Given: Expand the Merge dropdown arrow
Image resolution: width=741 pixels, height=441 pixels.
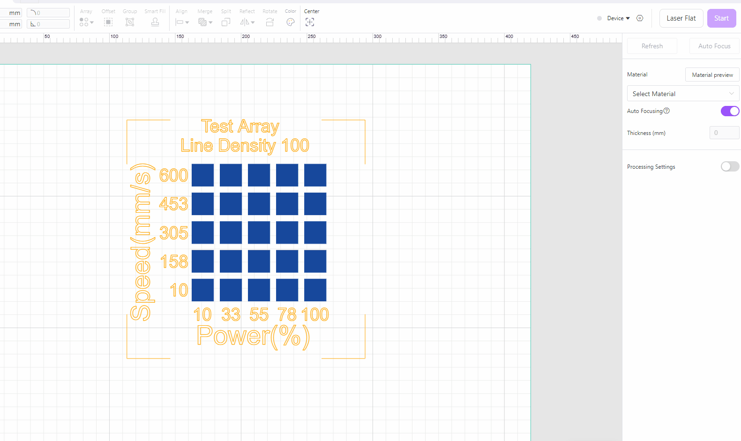Looking at the screenshot, I should point(210,22).
